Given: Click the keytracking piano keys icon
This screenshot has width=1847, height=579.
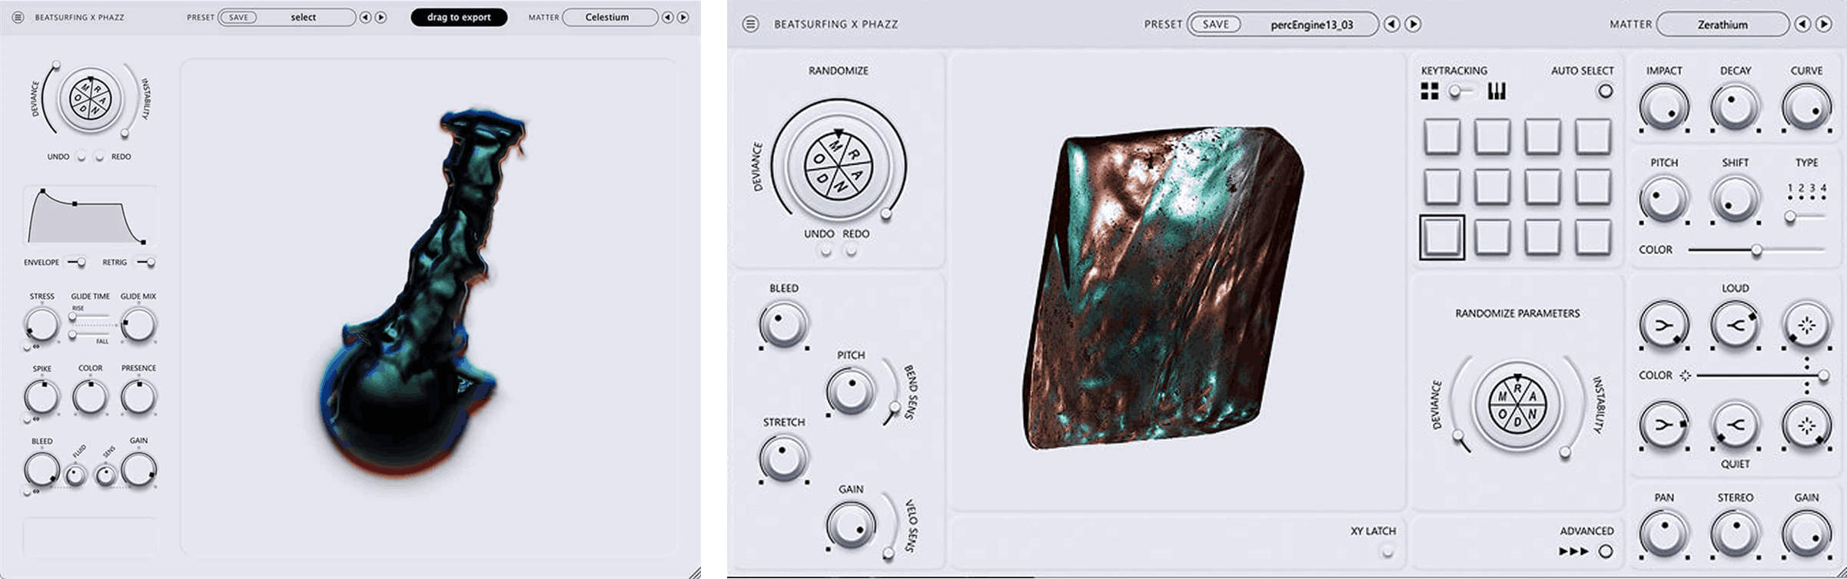Looking at the screenshot, I should click(1497, 91).
